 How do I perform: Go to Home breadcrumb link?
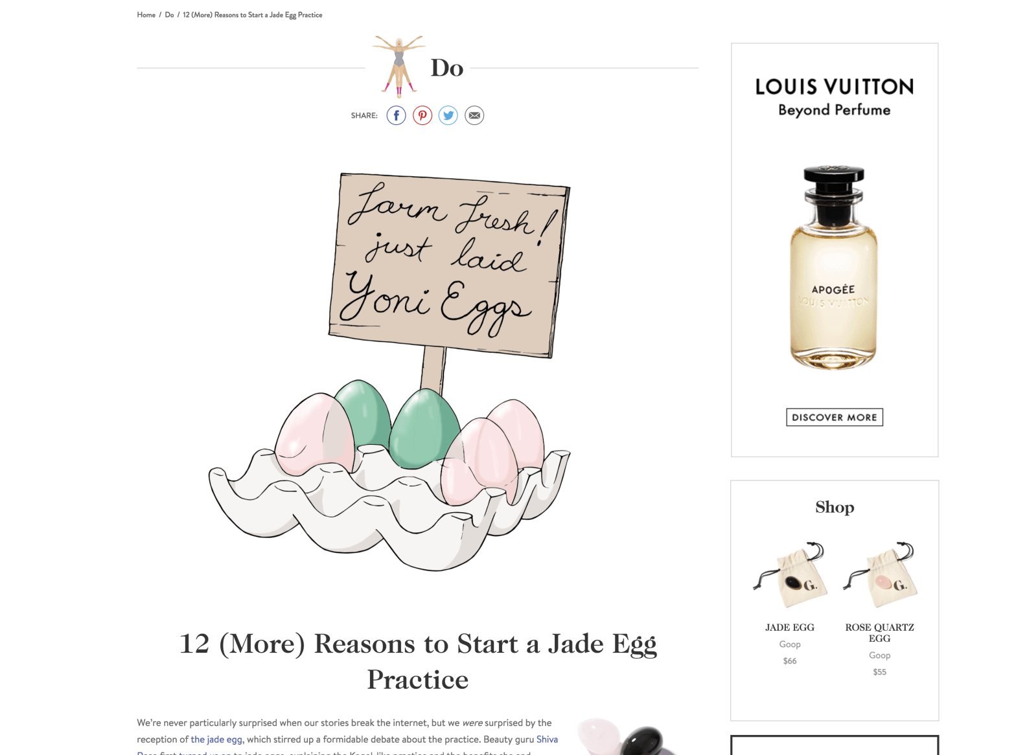[x=146, y=15]
